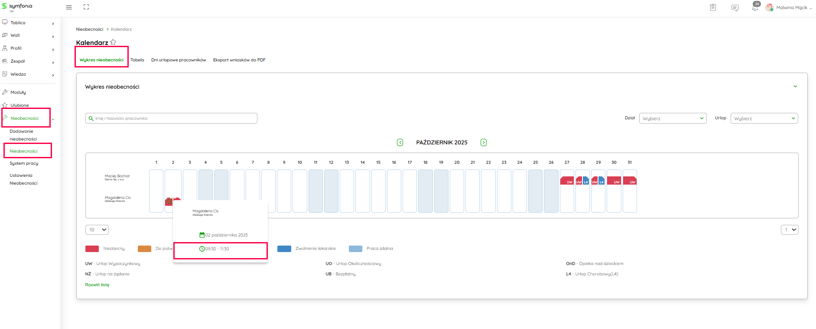Open the clipboard tasks icon
The height and width of the screenshot is (329, 816).
pyautogui.click(x=713, y=7)
